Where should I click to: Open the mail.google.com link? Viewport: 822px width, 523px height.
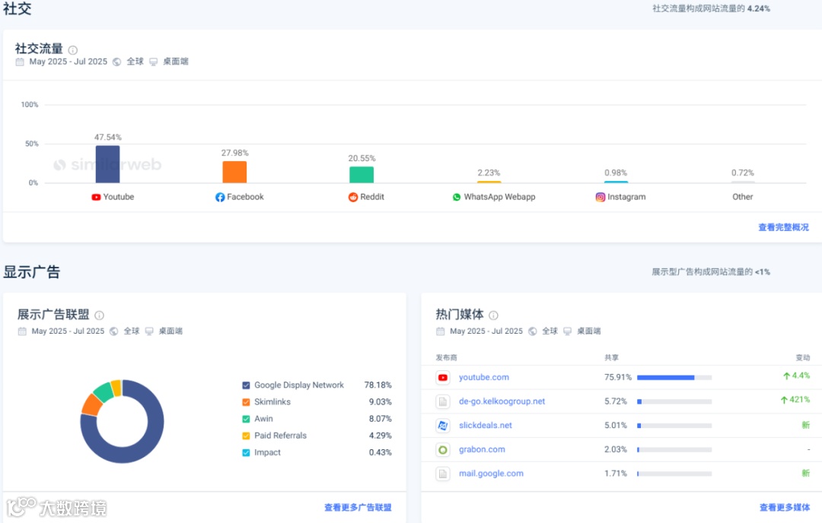coord(491,474)
